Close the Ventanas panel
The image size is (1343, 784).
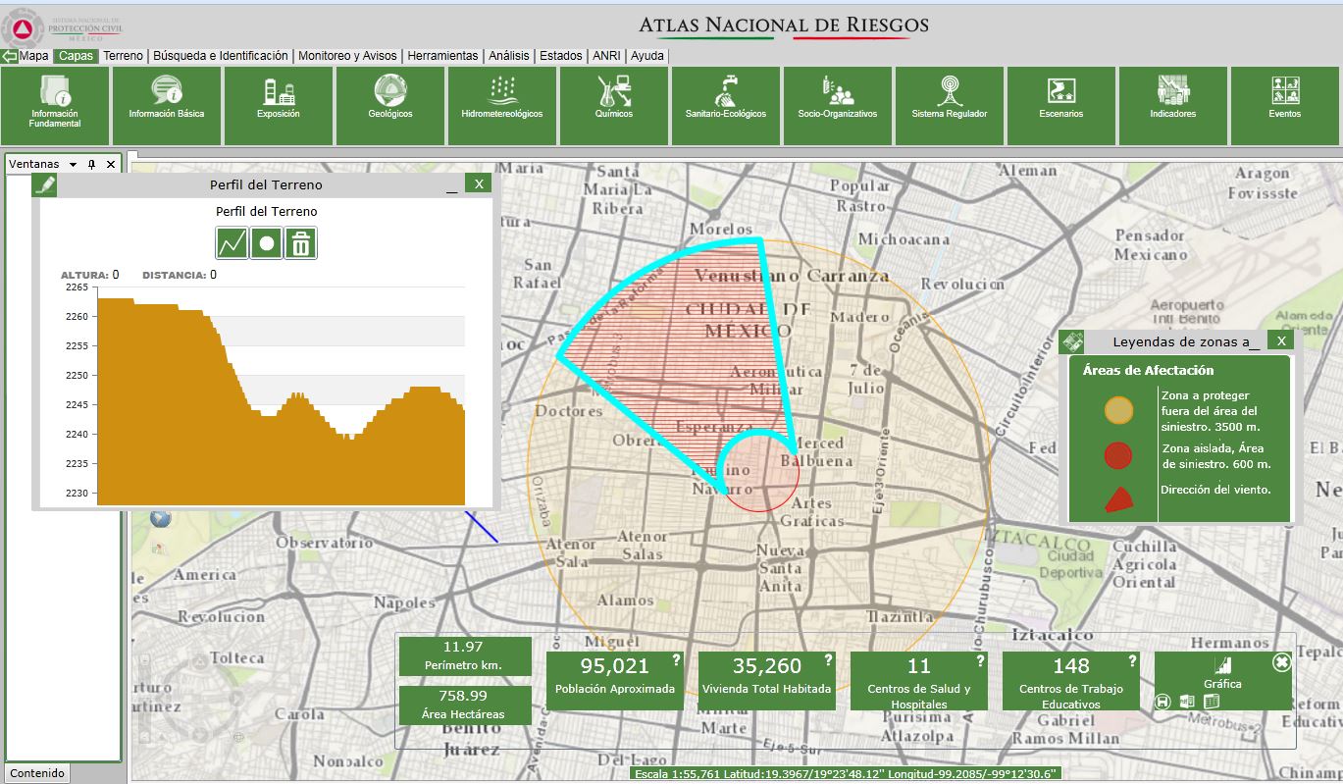111,164
